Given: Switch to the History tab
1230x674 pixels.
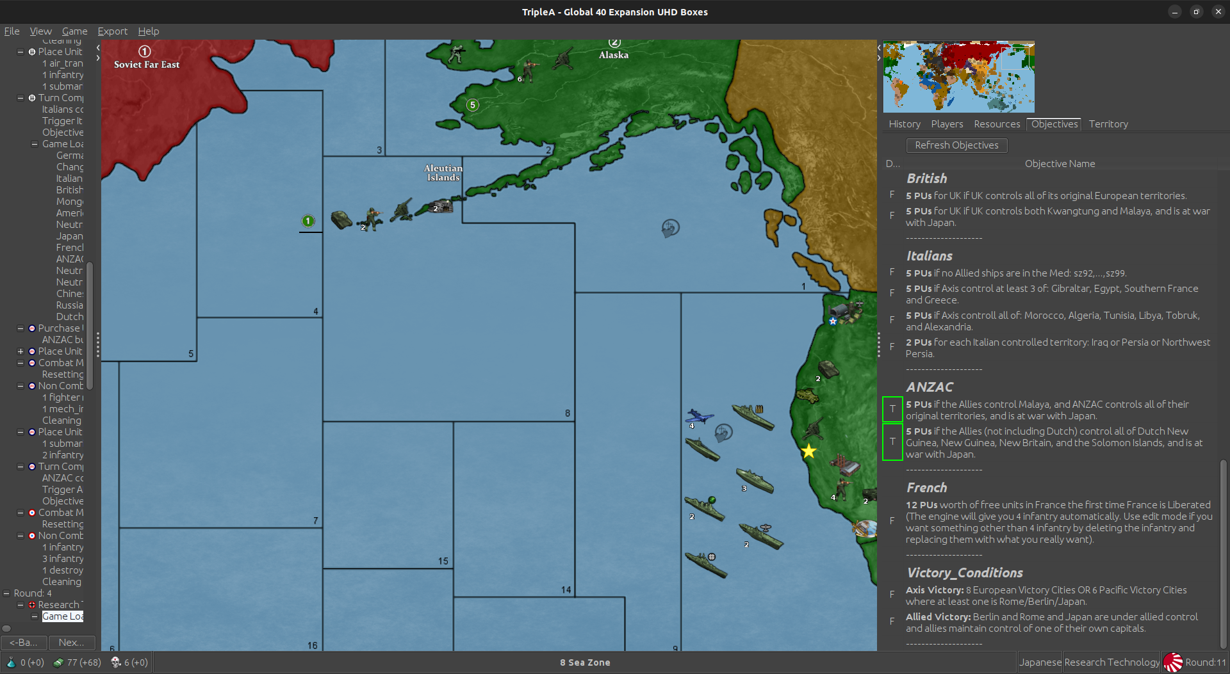Looking at the screenshot, I should pos(904,124).
